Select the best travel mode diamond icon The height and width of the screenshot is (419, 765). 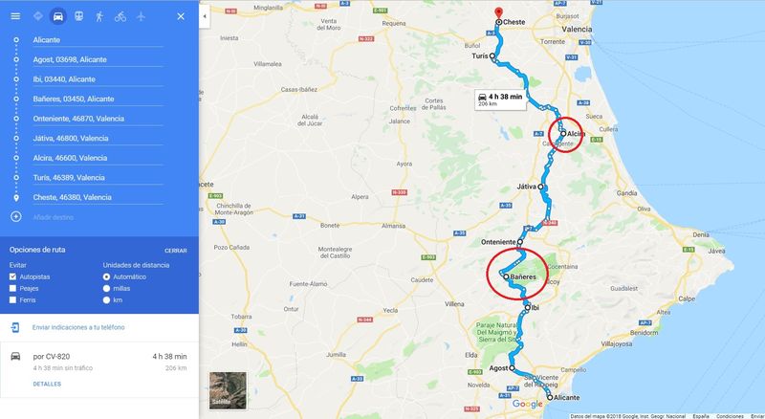point(37,16)
